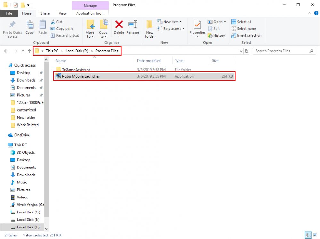Click This PC in the address bar
Viewport: 320px width, 239px height.
(x=52, y=51)
